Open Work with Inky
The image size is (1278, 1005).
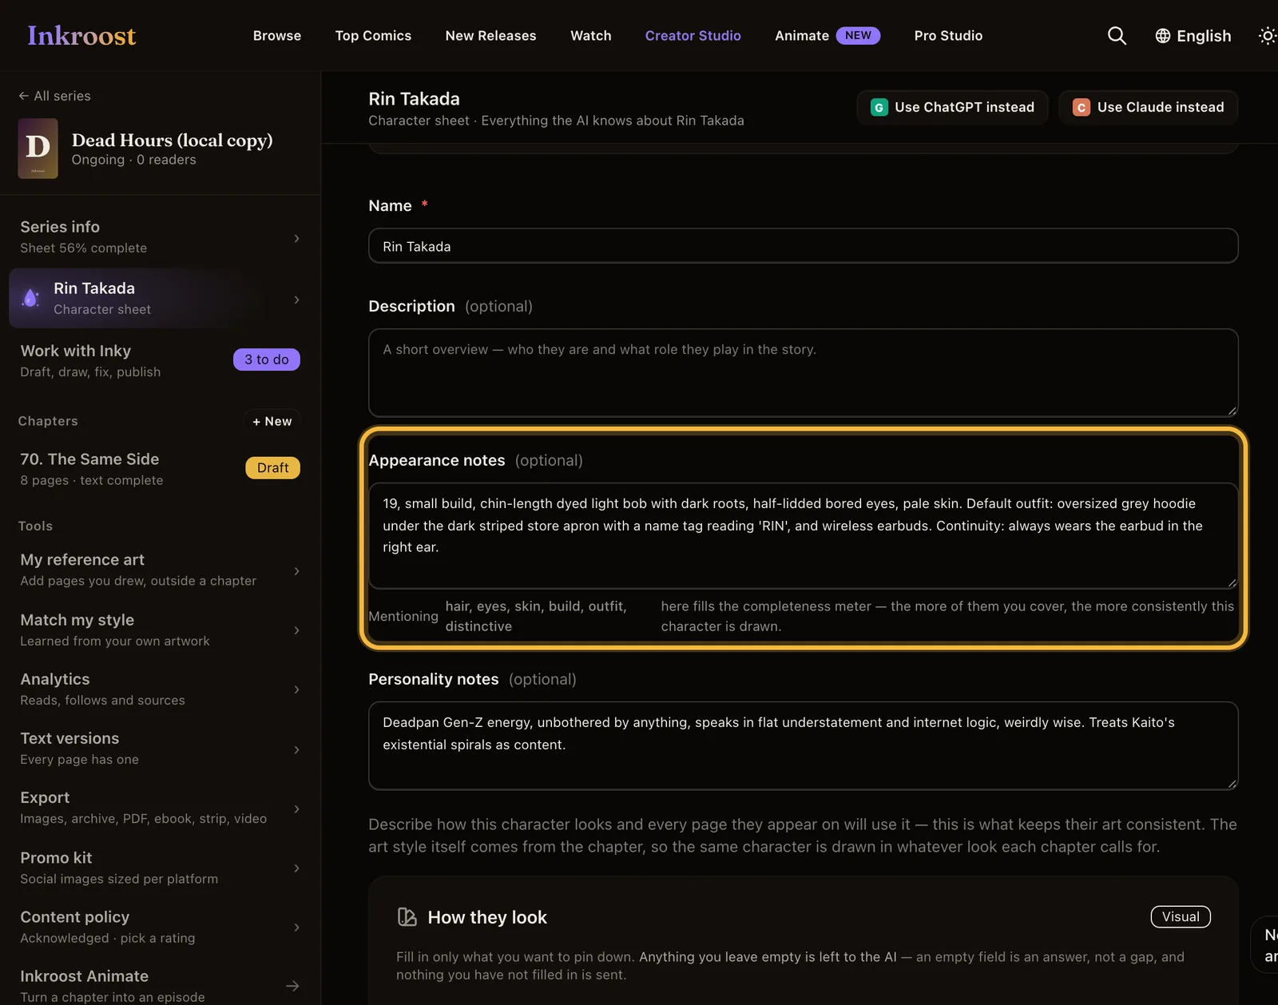pos(160,361)
